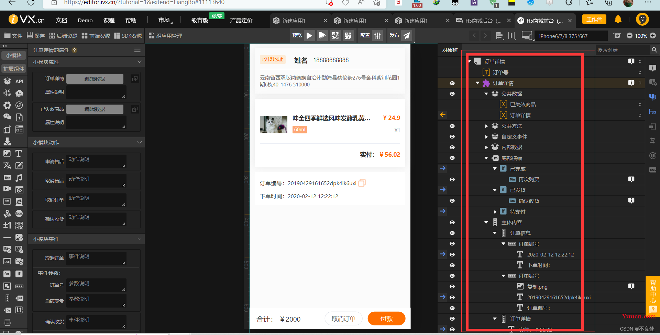Expand the 待支付 tree node

click(x=495, y=212)
